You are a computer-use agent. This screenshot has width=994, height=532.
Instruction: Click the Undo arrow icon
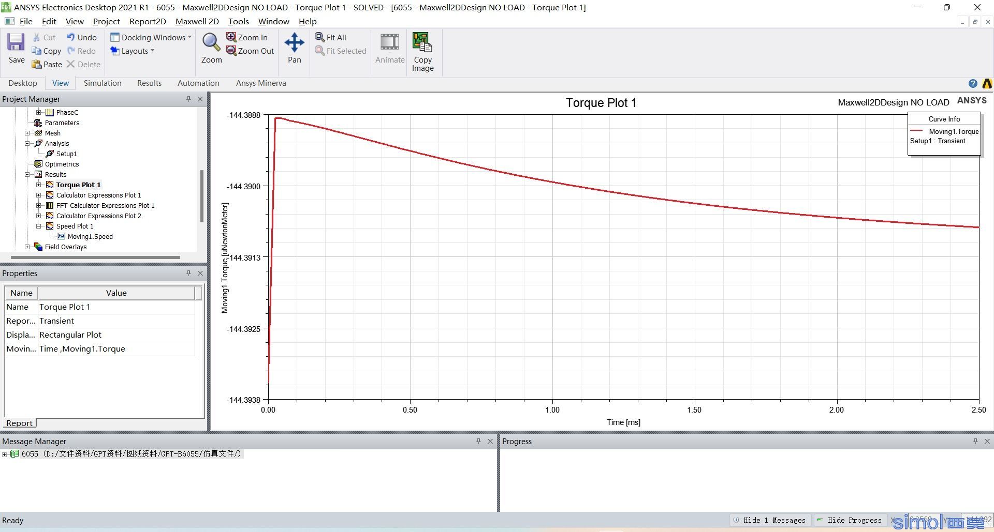[71, 37]
